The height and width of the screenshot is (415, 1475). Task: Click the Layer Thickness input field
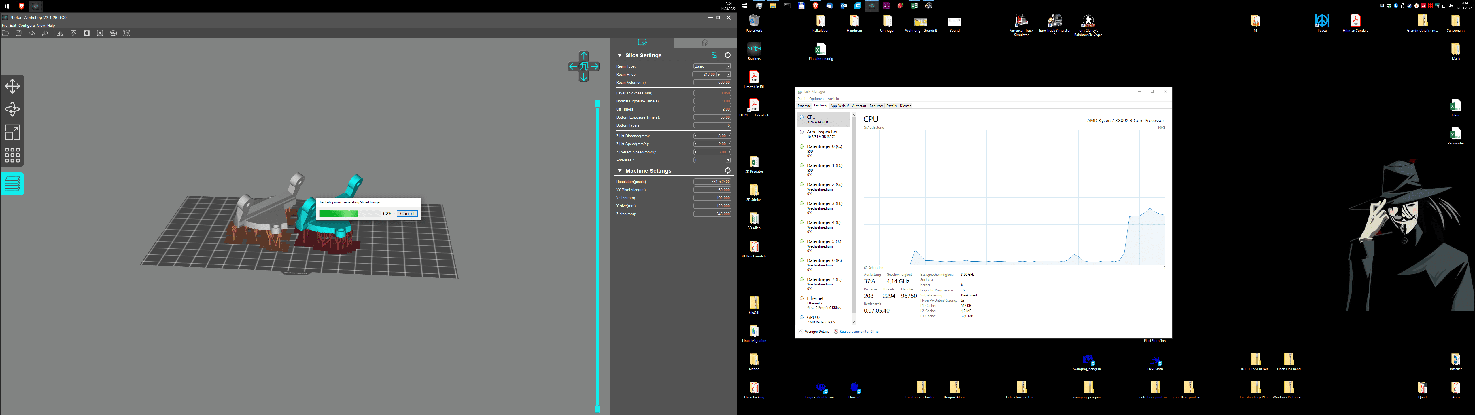tap(712, 93)
